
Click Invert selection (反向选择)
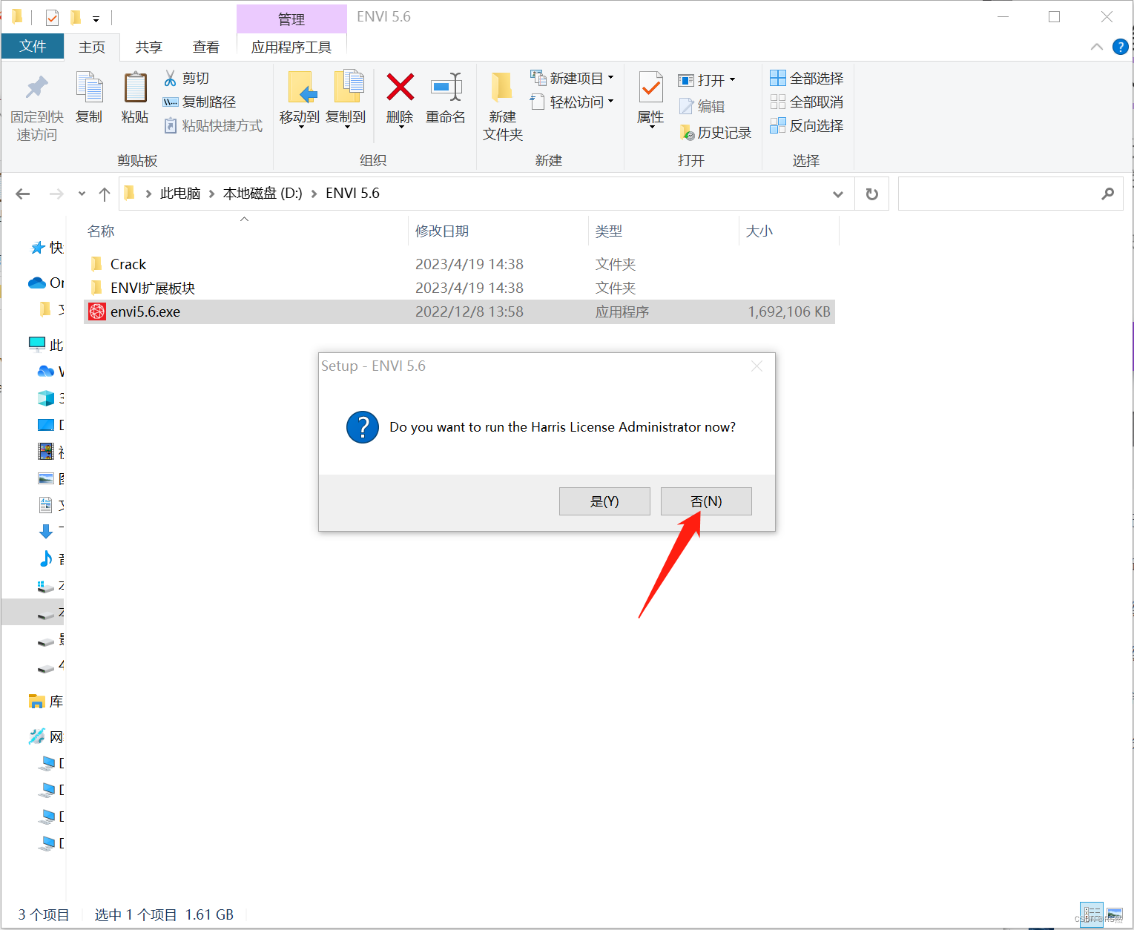click(807, 125)
